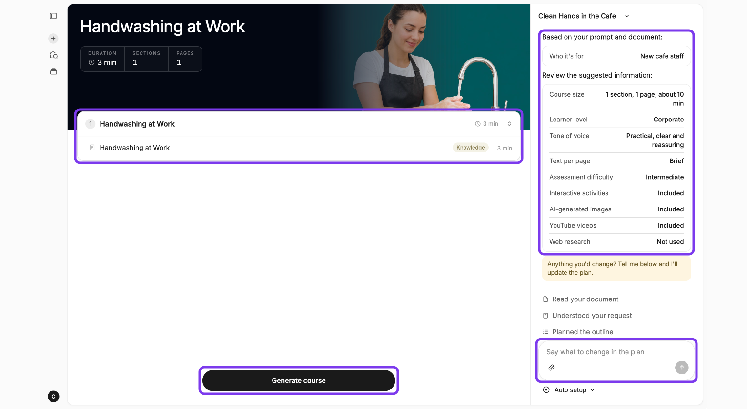Click the Tone of voice value text

click(655, 140)
